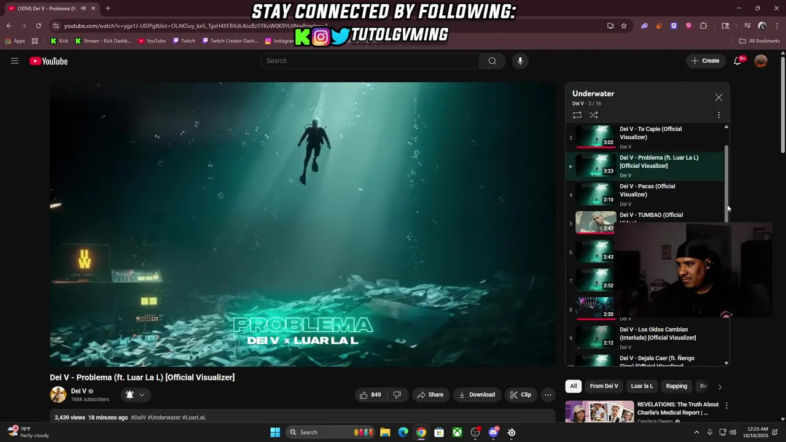
Task: Click the #Underwater hashtag
Action: pyautogui.click(x=164, y=417)
